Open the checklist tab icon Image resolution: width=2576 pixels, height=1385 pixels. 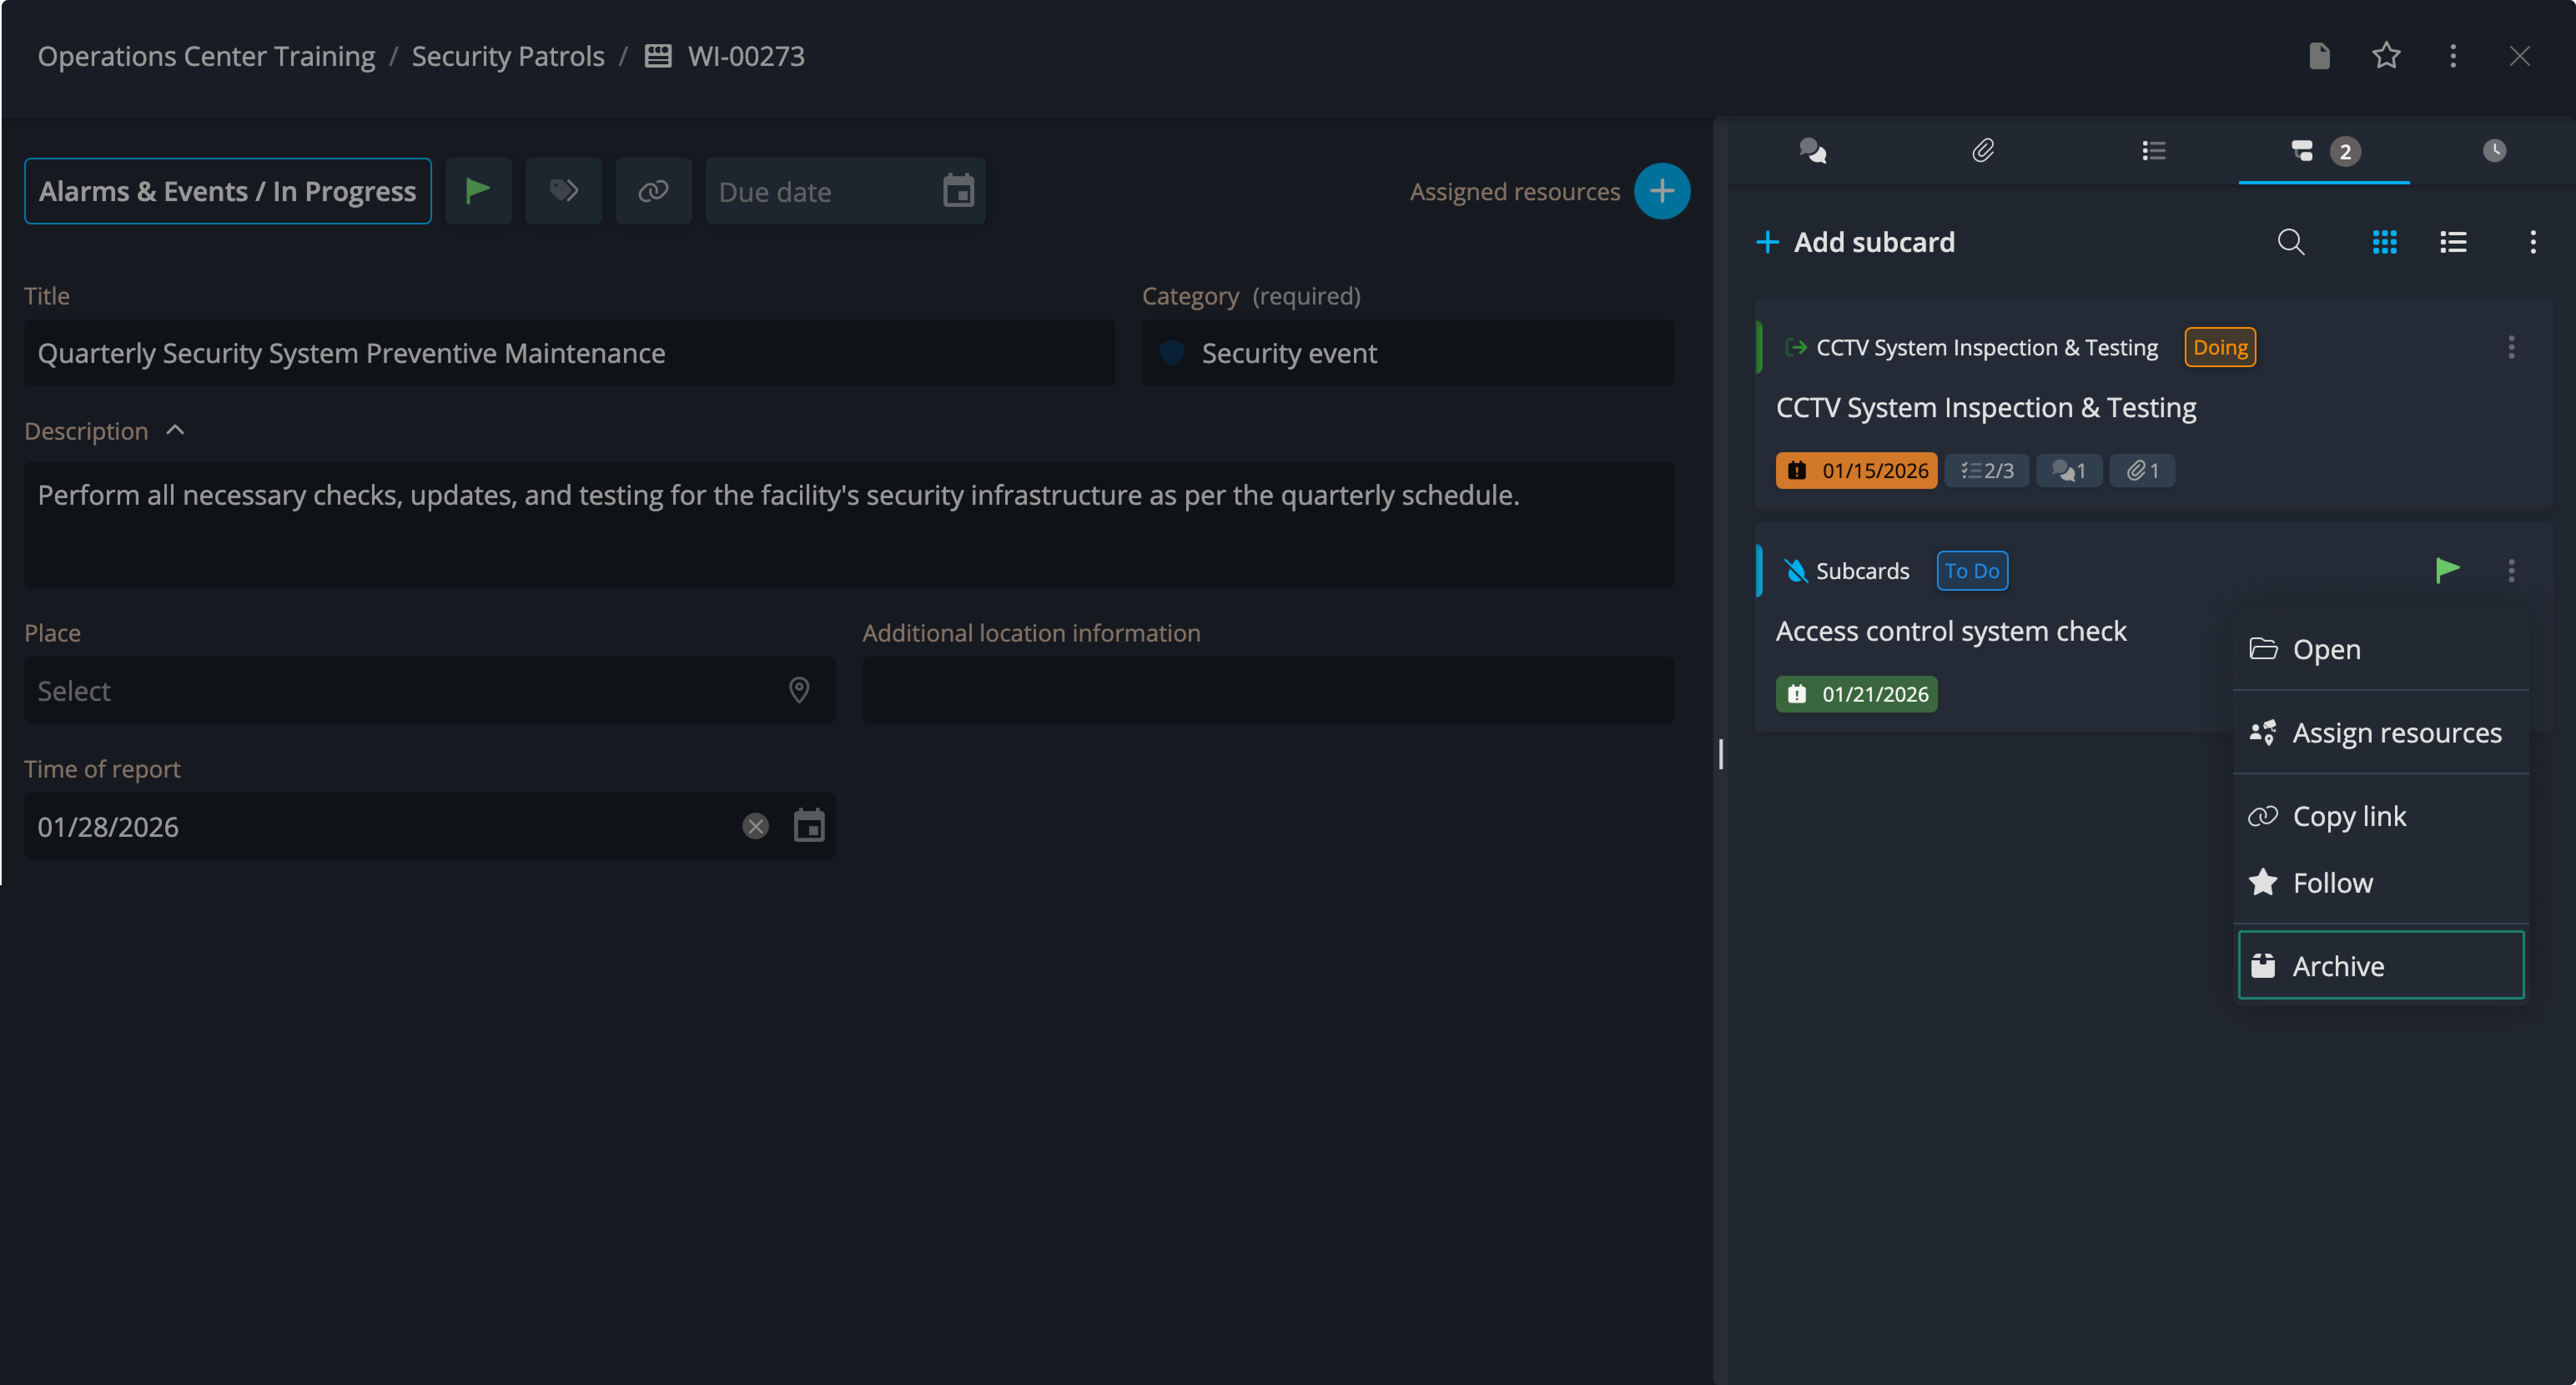(x=2153, y=151)
